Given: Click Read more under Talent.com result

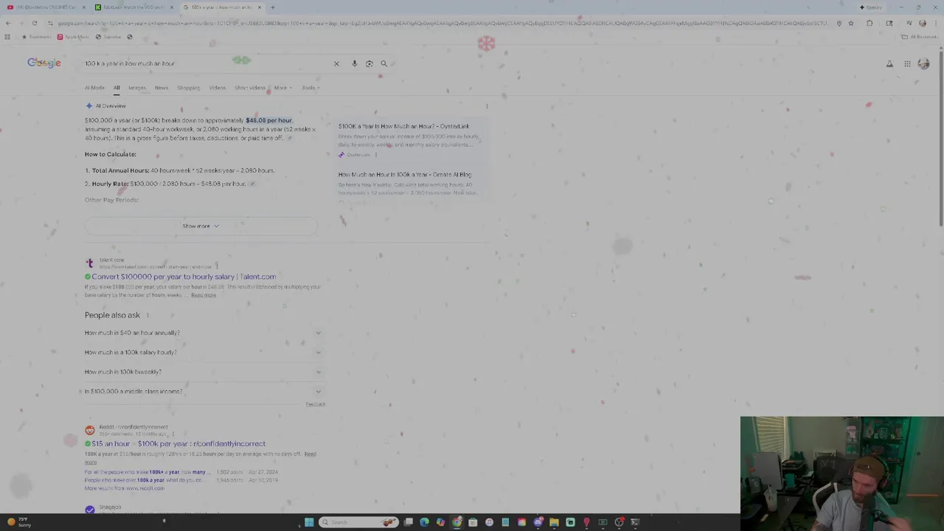Looking at the screenshot, I should [x=204, y=295].
